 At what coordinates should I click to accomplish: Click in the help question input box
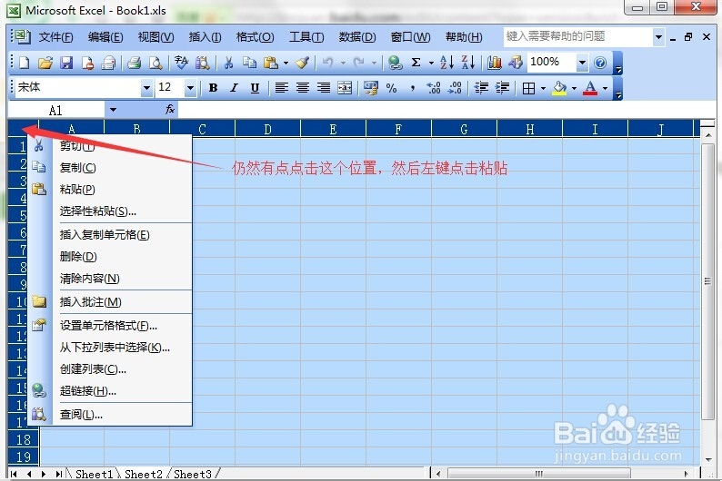tap(578, 36)
